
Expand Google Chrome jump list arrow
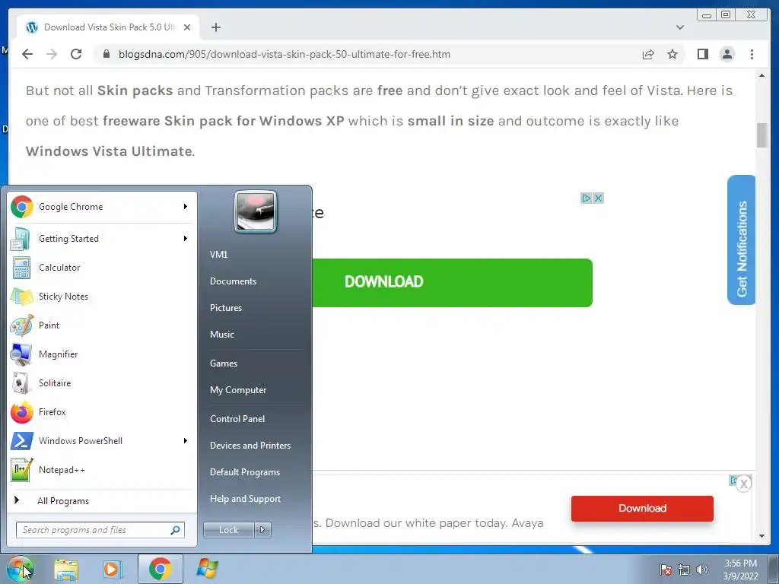point(186,207)
